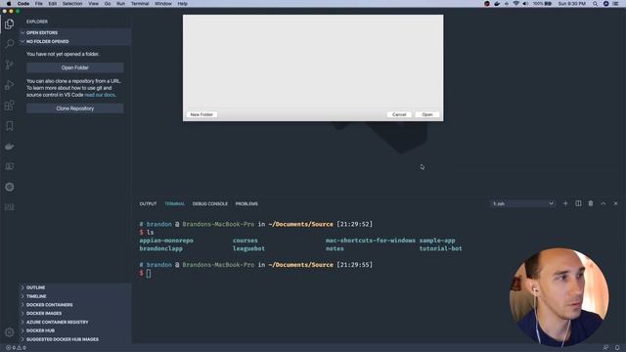Screen dimensions: 626x352
Task: Switch to the Debug Console tab
Action: pos(210,203)
